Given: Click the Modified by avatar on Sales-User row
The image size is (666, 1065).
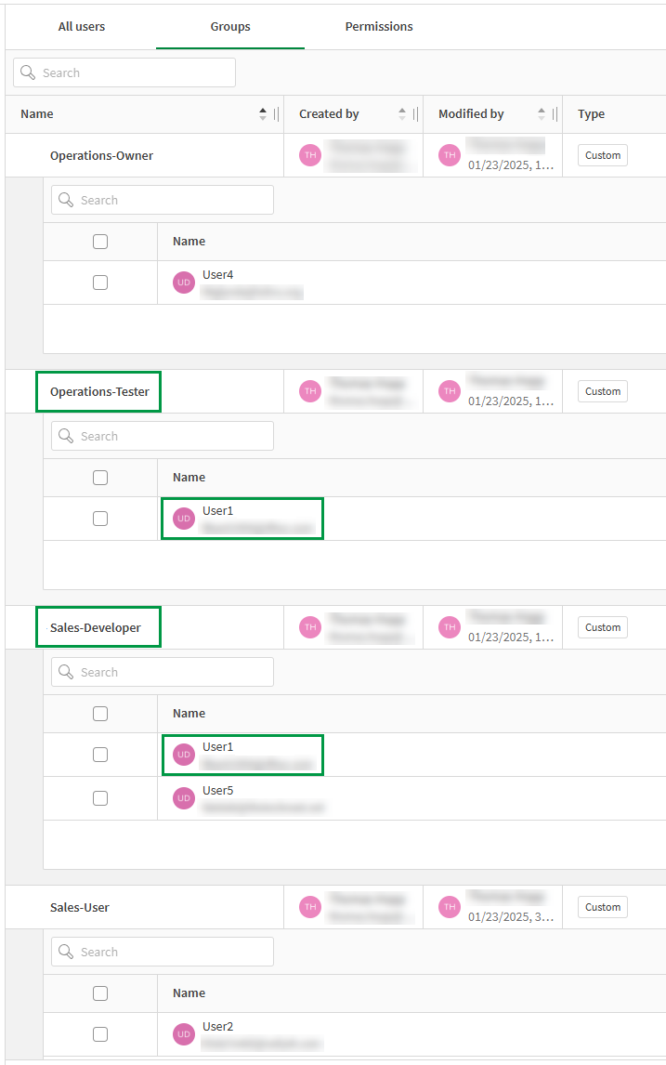Looking at the screenshot, I should [449, 906].
